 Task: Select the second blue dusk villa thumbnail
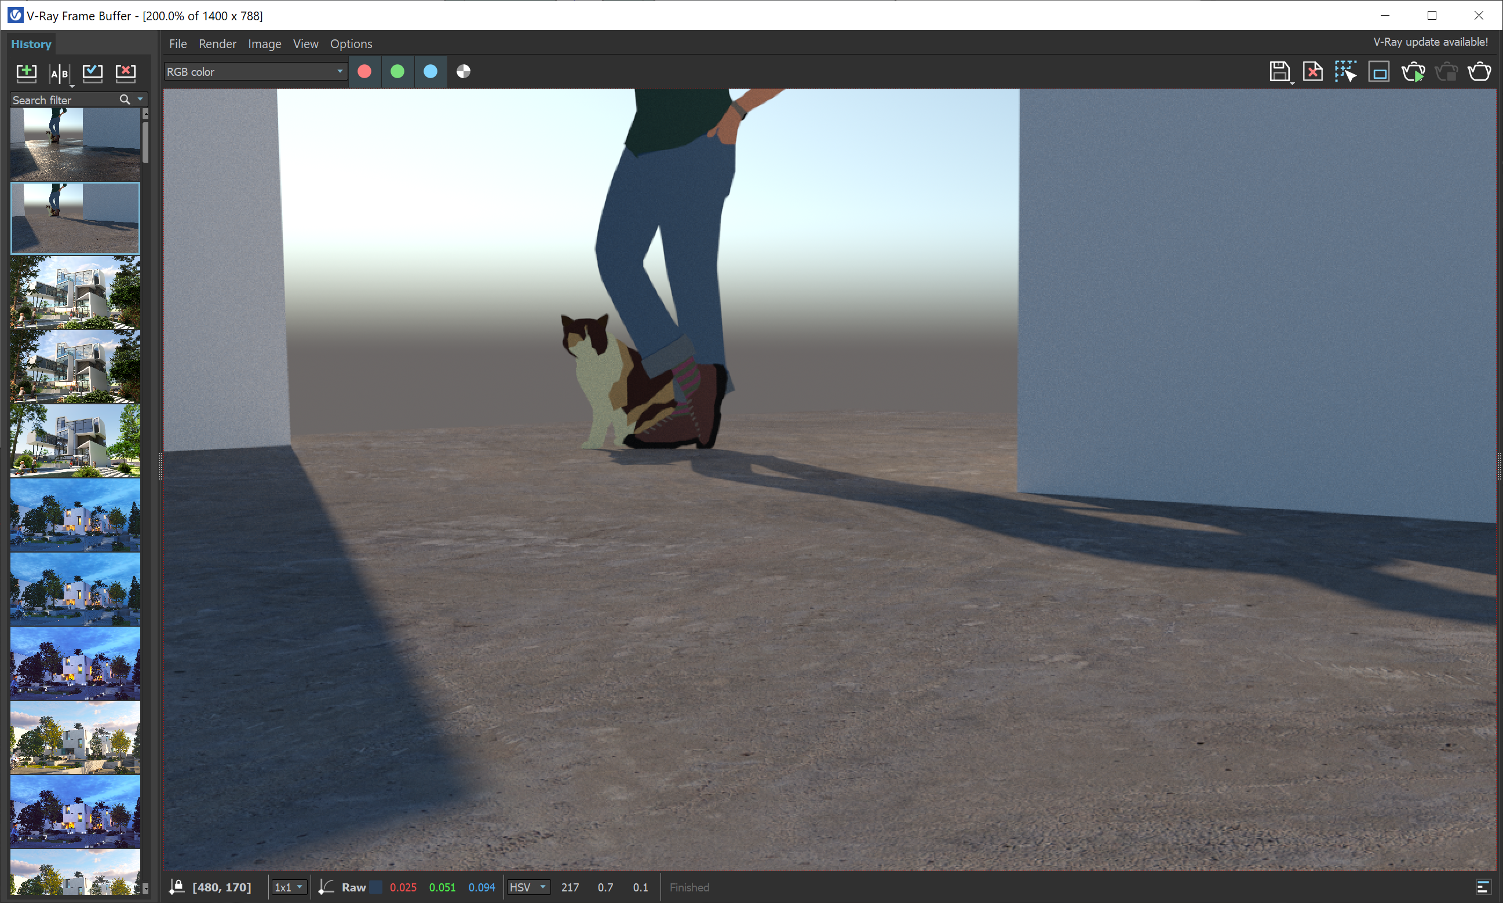75,589
